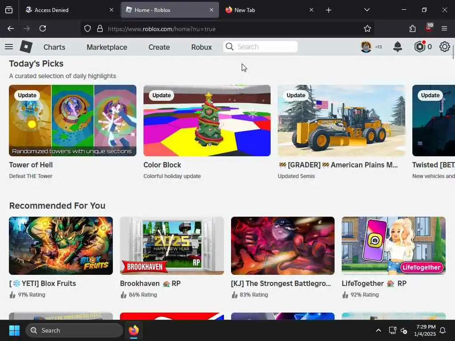
Task: Open the Windows Start menu
Action: [14, 330]
